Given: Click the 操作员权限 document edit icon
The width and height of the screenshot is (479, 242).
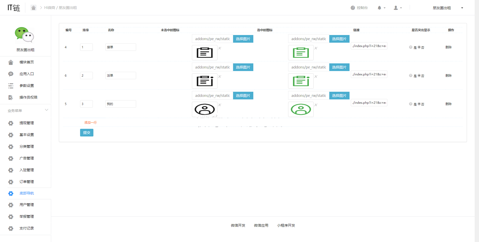Looking at the screenshot, I should pos(11,97).
